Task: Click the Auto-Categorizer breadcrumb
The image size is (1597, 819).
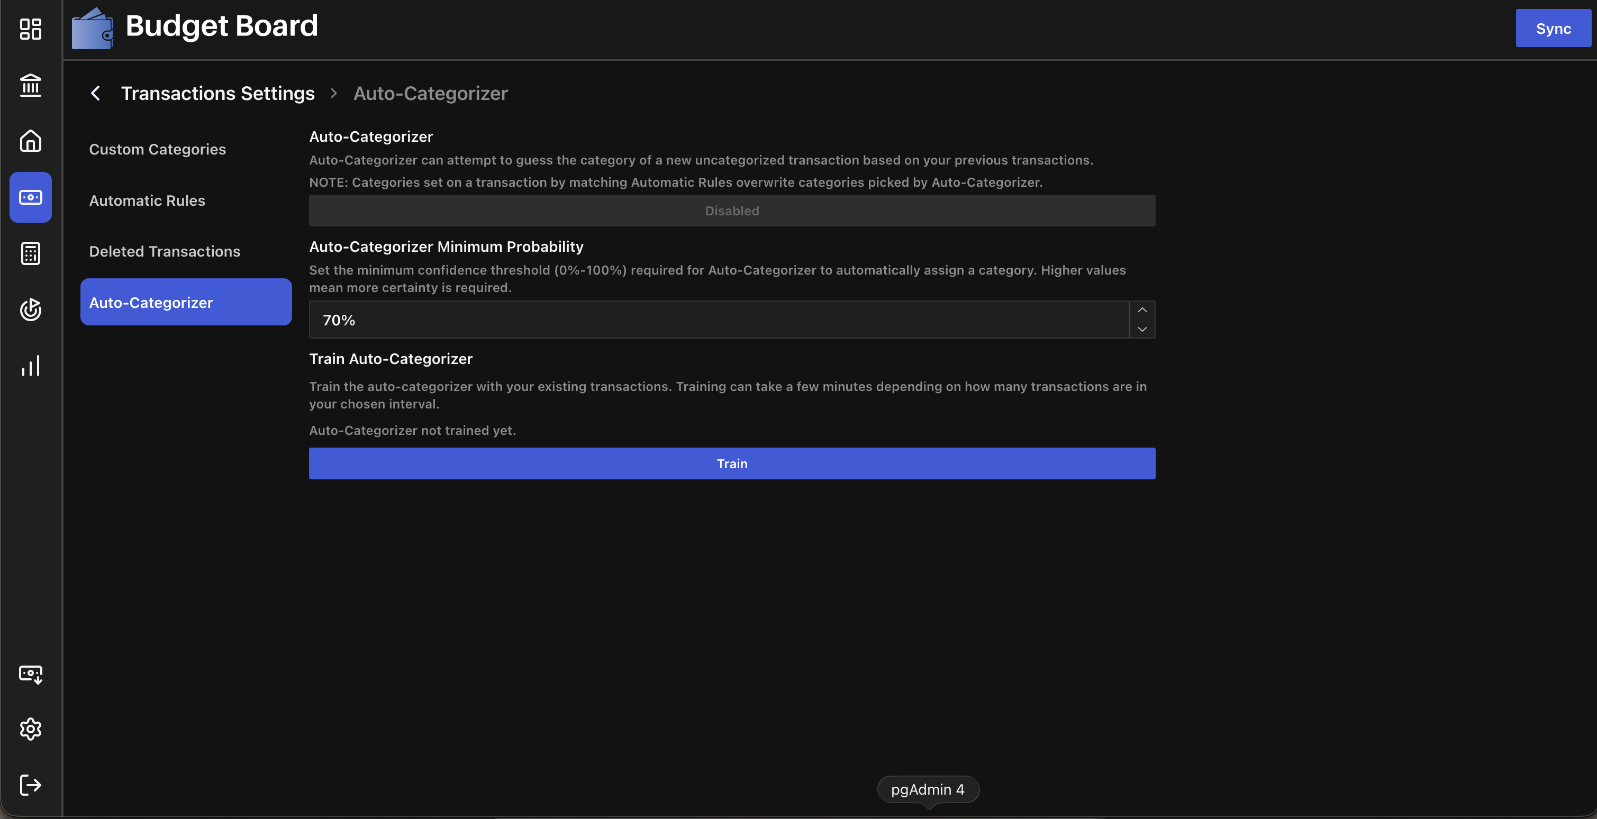Action: [430, 93]
